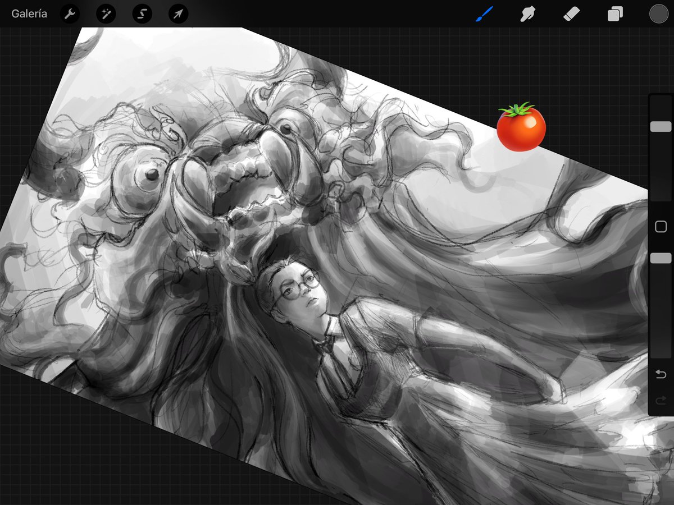Click the brush opacity slider handle

pos(661,258)
